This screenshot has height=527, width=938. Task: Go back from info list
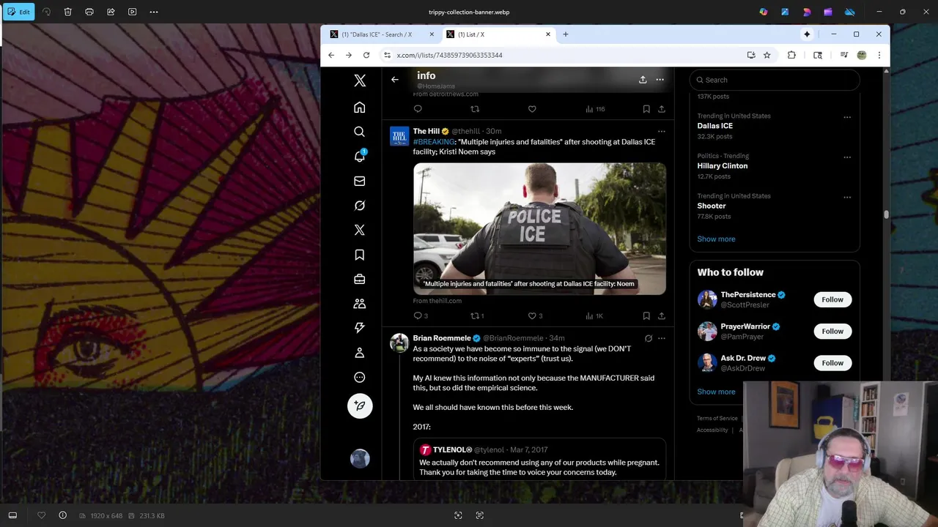pyautogui.click(x=395, y=79)
